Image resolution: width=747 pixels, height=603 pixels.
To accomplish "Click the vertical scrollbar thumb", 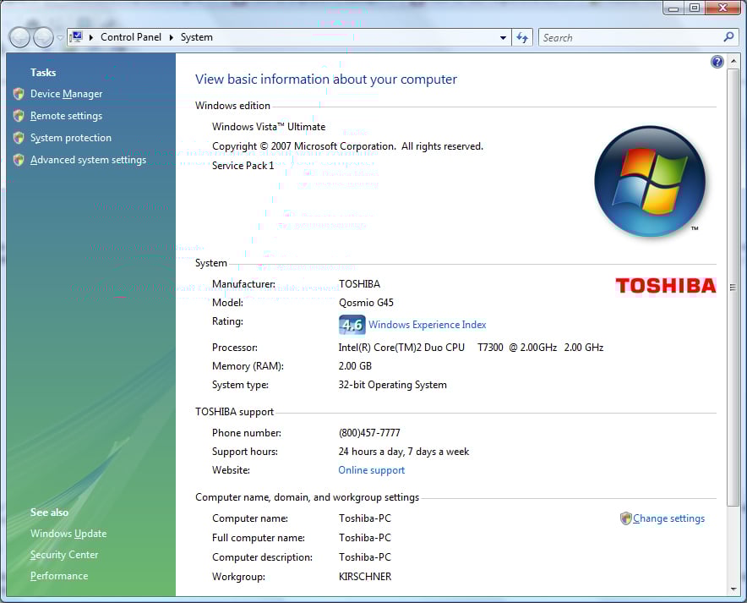I will (733, 288).
